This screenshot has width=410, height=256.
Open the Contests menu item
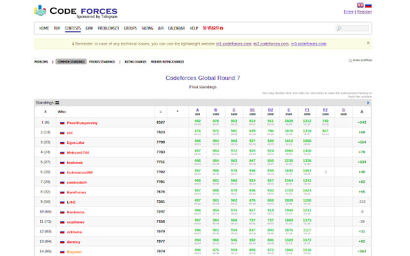tap(72, 28)
